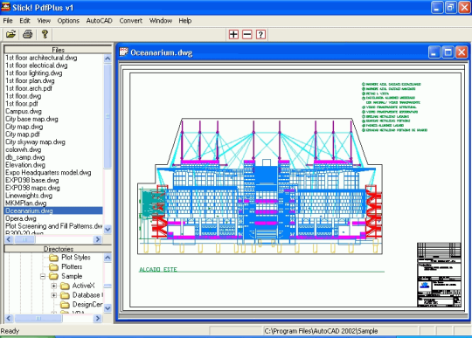This screenshot has height=338, width=472.
Task: Open the File menu
Action: pyautogui.click(x=8, y=21)
